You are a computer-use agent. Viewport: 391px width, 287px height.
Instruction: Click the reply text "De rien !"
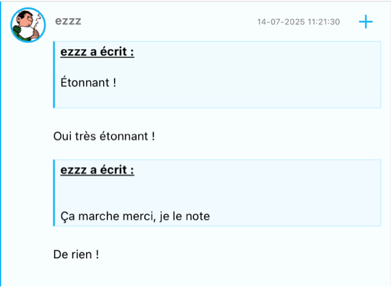pyautogui.click(x=76, y=254)
